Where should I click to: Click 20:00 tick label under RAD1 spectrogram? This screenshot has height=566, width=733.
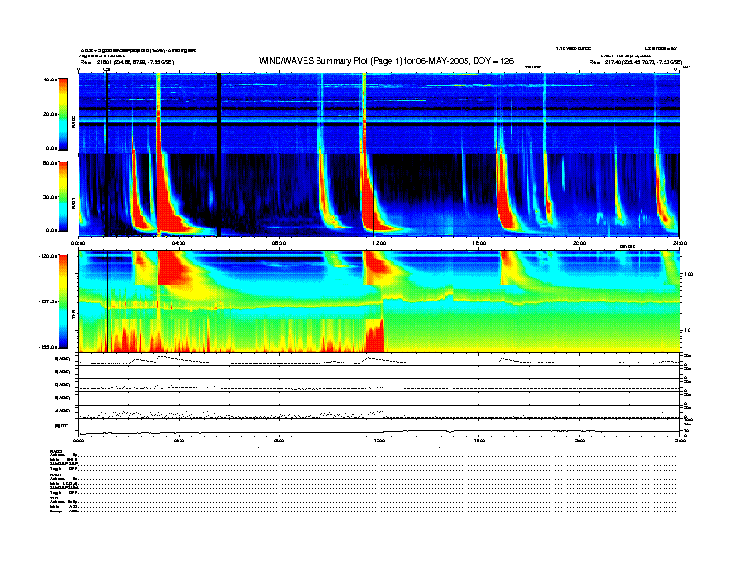pos(579,243)
